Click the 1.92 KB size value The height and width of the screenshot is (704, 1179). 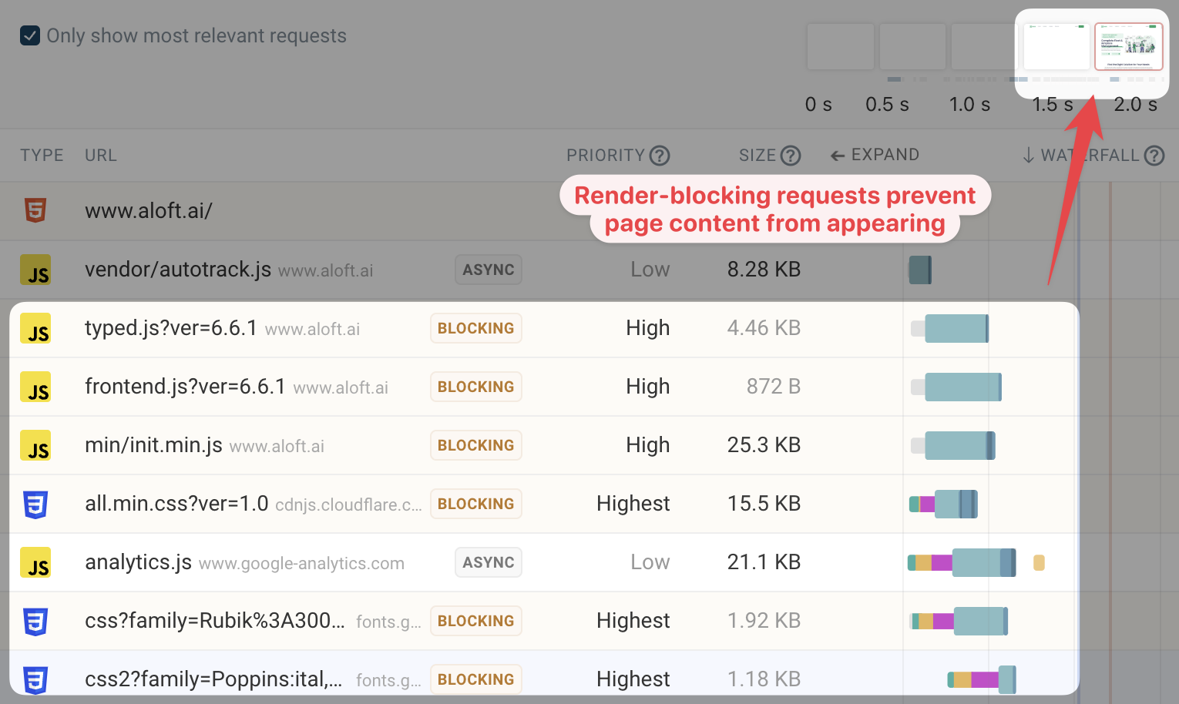click(x=764, y=621)
